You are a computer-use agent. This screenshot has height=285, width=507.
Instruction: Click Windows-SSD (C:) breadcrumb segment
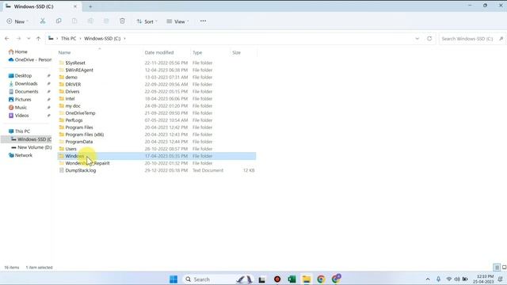point(102,39)
